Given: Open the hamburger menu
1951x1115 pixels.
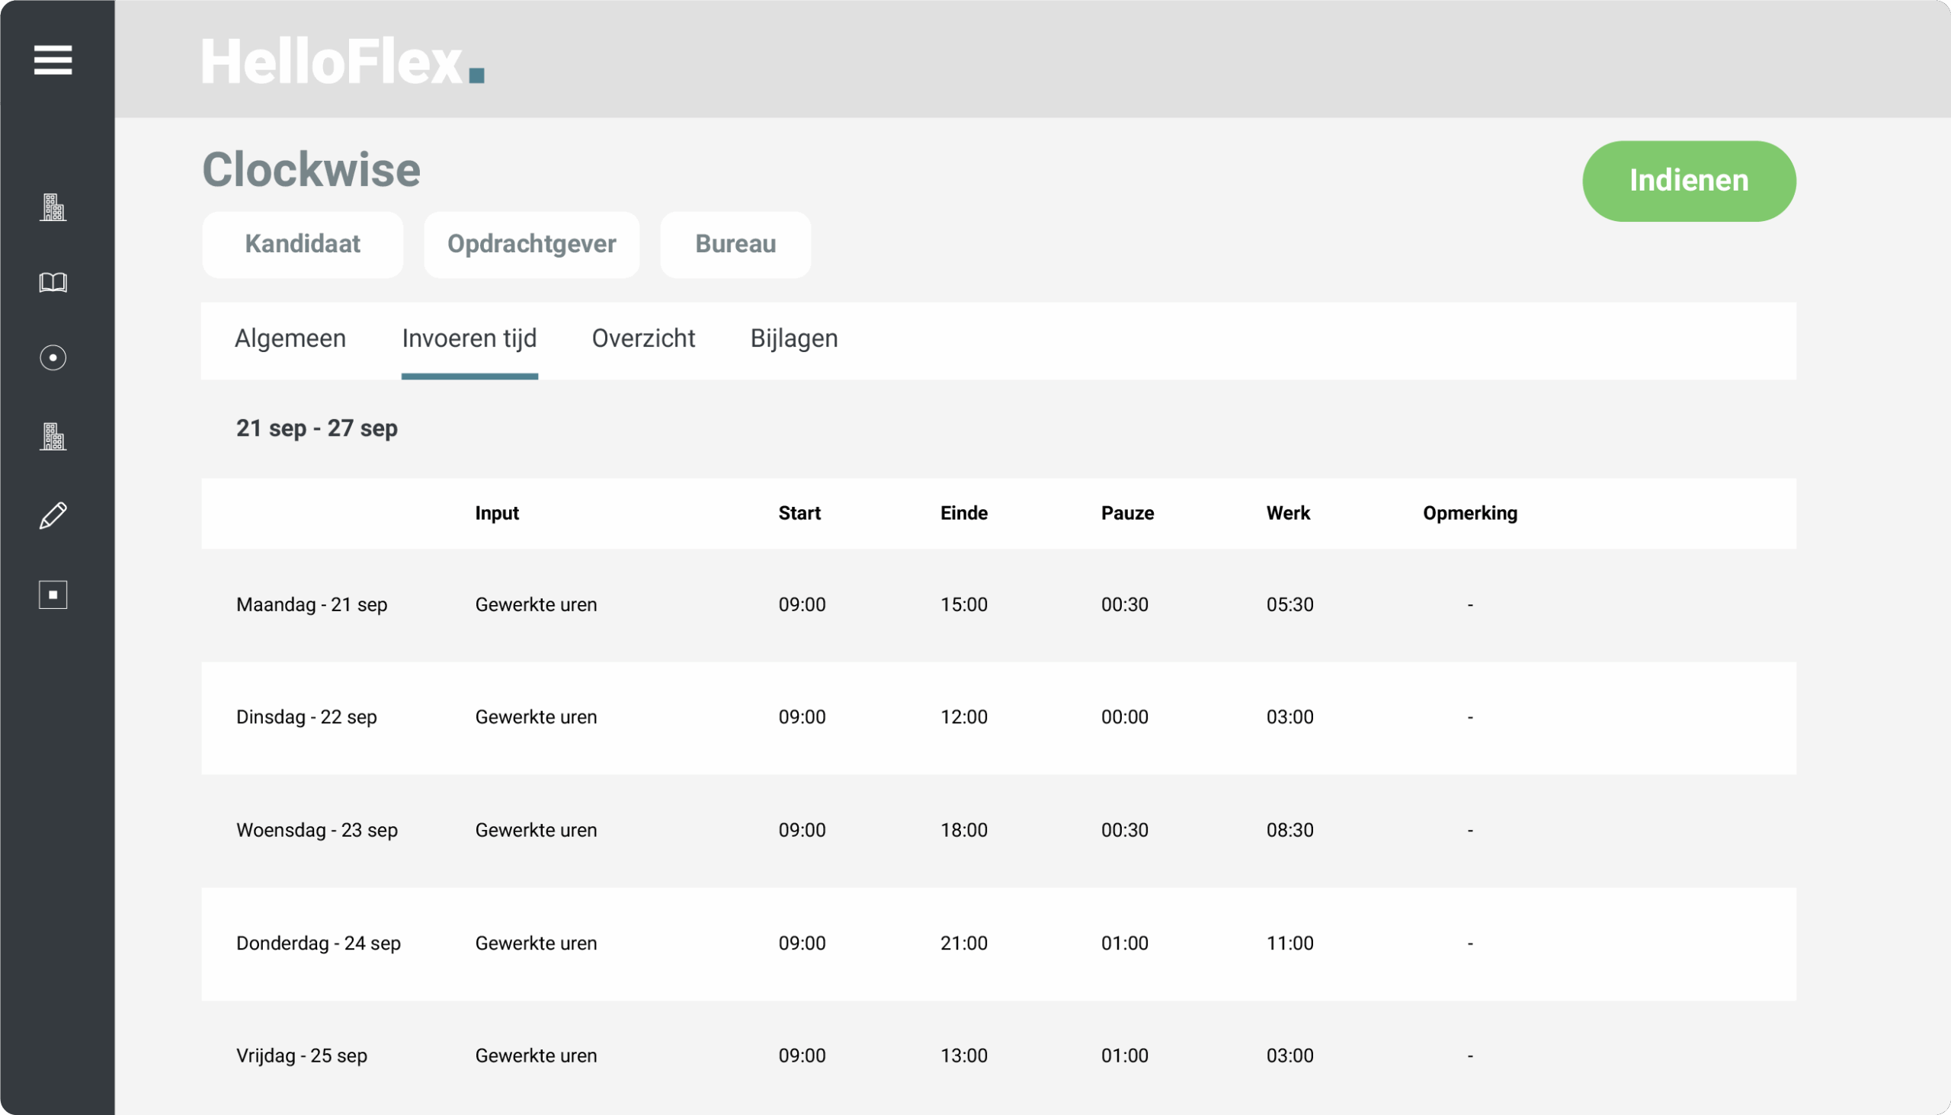Looking at the screenshot, I should click(x=53, y=59).
